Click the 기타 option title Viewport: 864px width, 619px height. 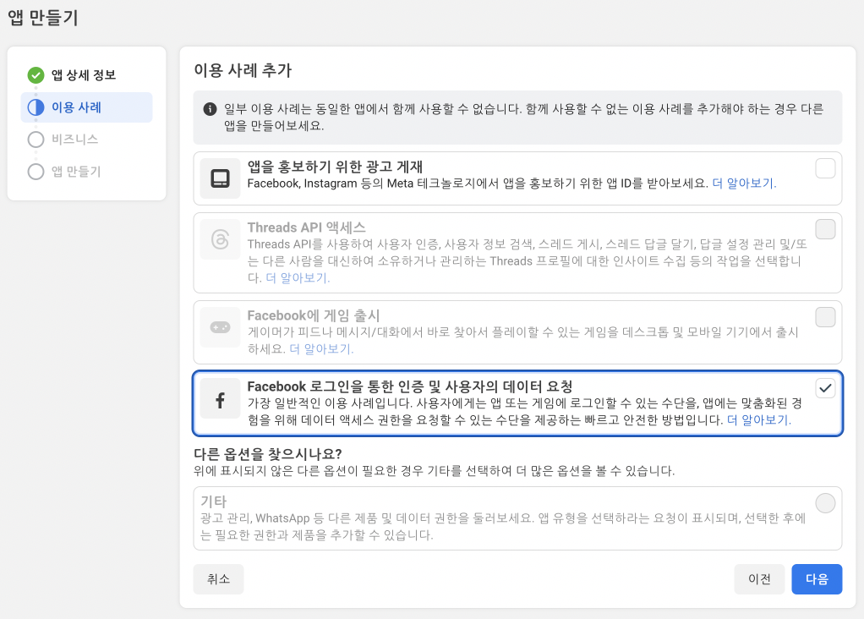coord(214,501)
